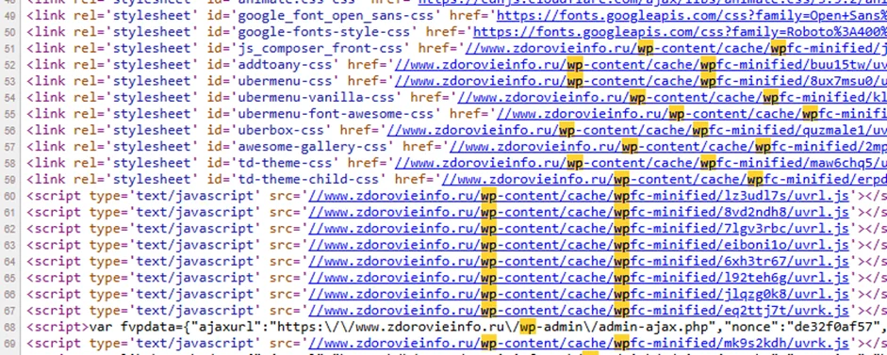Open the 7lgv3rbc/uvrl.js script link
This screenshot has height=355, width=887.
[x=578, y=229]
